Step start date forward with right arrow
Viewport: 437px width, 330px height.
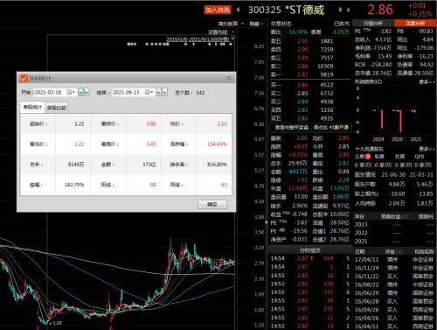(87, 93)
